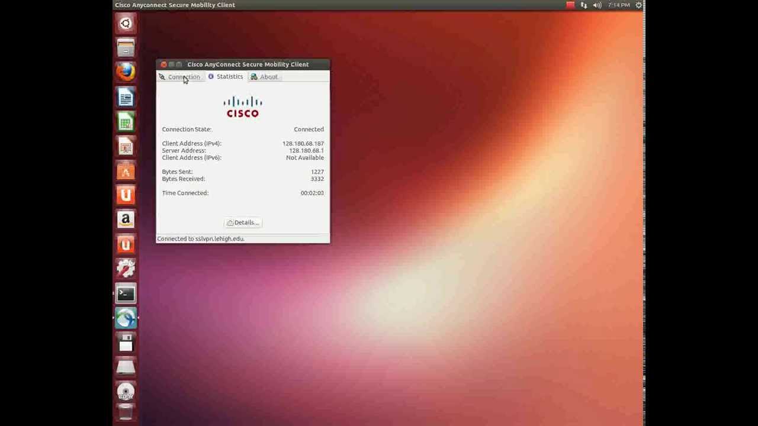Open the Ubuntu Dash home launcher

[x=126, y=24]
